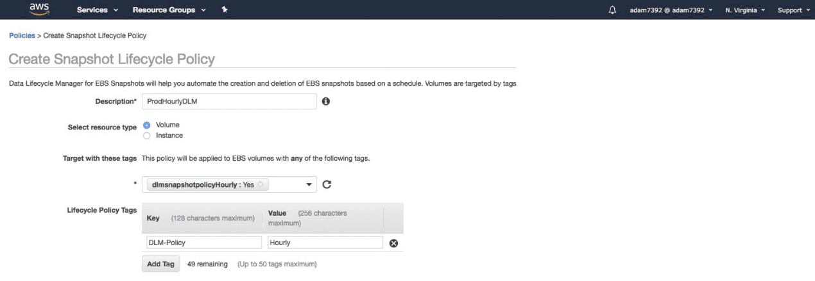
Task: Open the N. Virginia region dropdown
Action: [x=746, y=10]
